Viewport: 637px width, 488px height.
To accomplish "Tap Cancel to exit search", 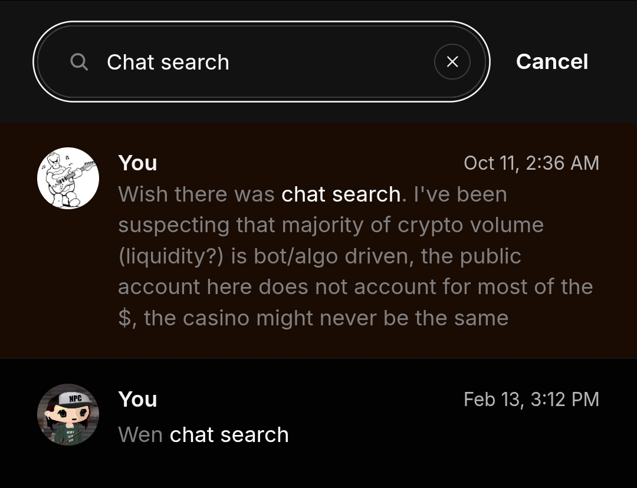I will (x=551, y=62).
